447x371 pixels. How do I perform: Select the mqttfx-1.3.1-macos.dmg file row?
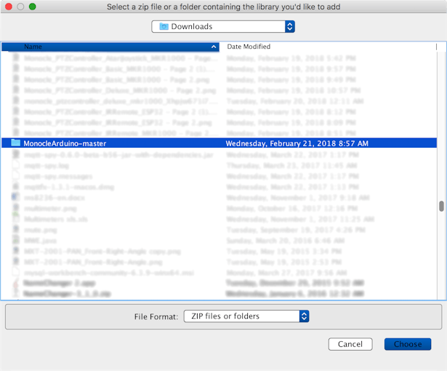point(219,187)
